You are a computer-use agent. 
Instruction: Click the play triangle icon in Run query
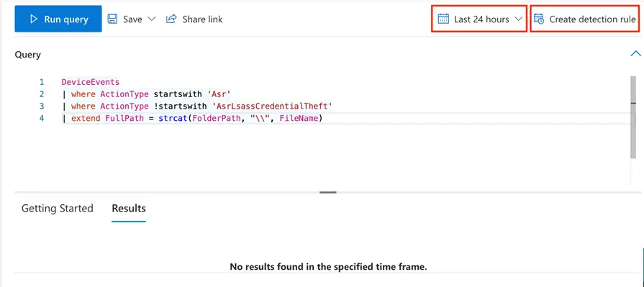coord(34,19)
